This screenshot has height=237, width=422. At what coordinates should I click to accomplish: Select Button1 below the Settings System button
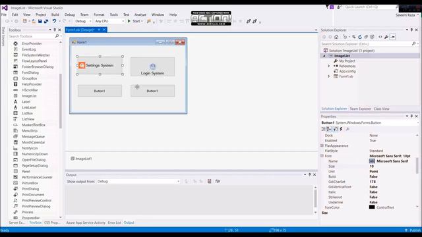pyautogui.click(x=100, y=91)
